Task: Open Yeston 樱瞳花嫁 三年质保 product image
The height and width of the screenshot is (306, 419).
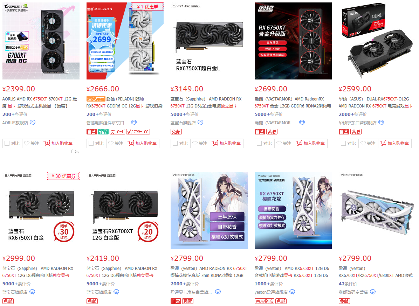Action: tap(209, 210)
